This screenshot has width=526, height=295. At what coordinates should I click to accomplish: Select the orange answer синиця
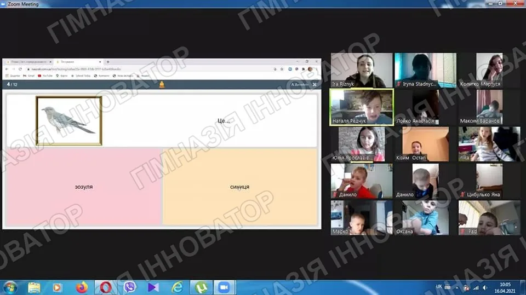tap(240, 187)
